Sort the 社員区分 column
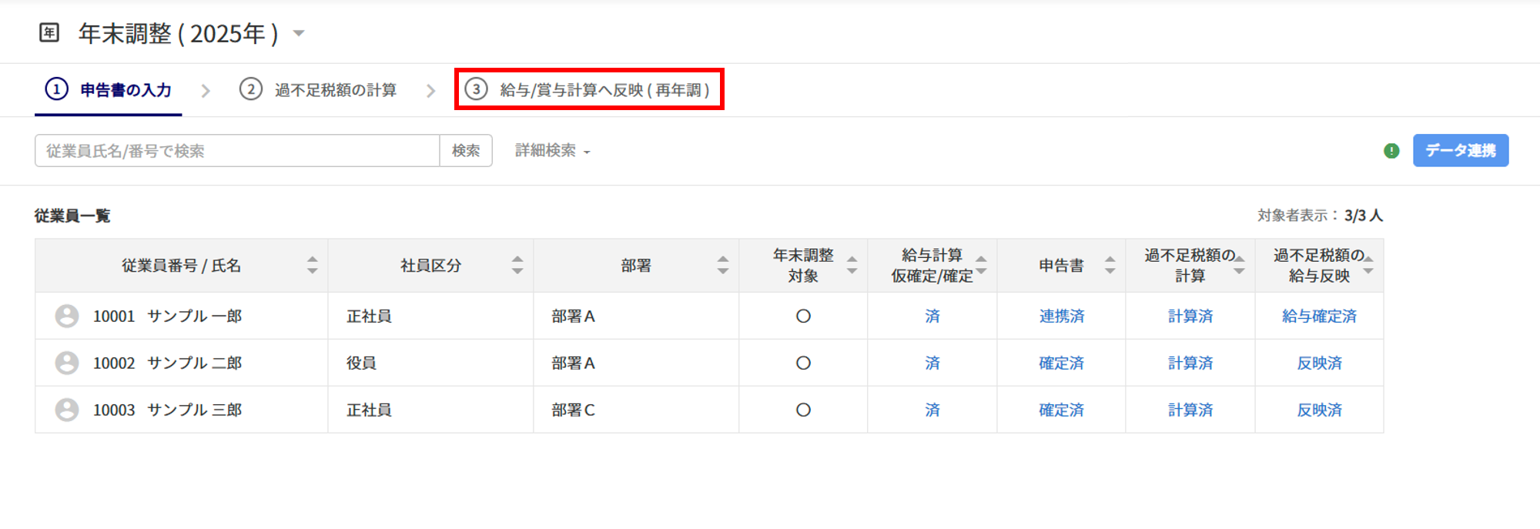 tap(517, 266)
